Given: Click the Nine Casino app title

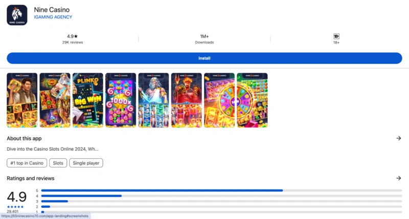Looking at the screenshot, I should [52, 10].
